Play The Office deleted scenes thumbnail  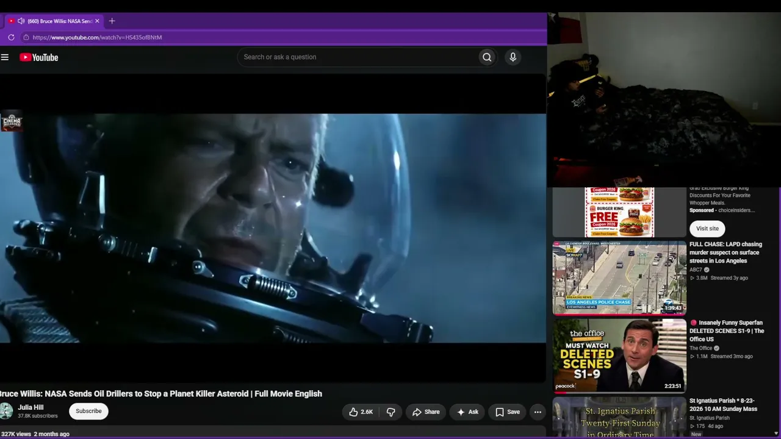(x=619, y=356)
